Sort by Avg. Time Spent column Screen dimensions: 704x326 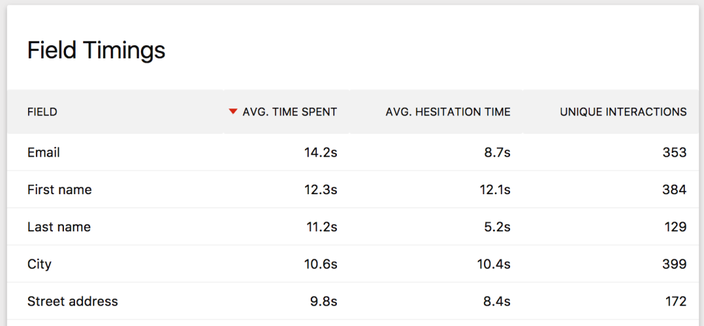click(289, 112)
